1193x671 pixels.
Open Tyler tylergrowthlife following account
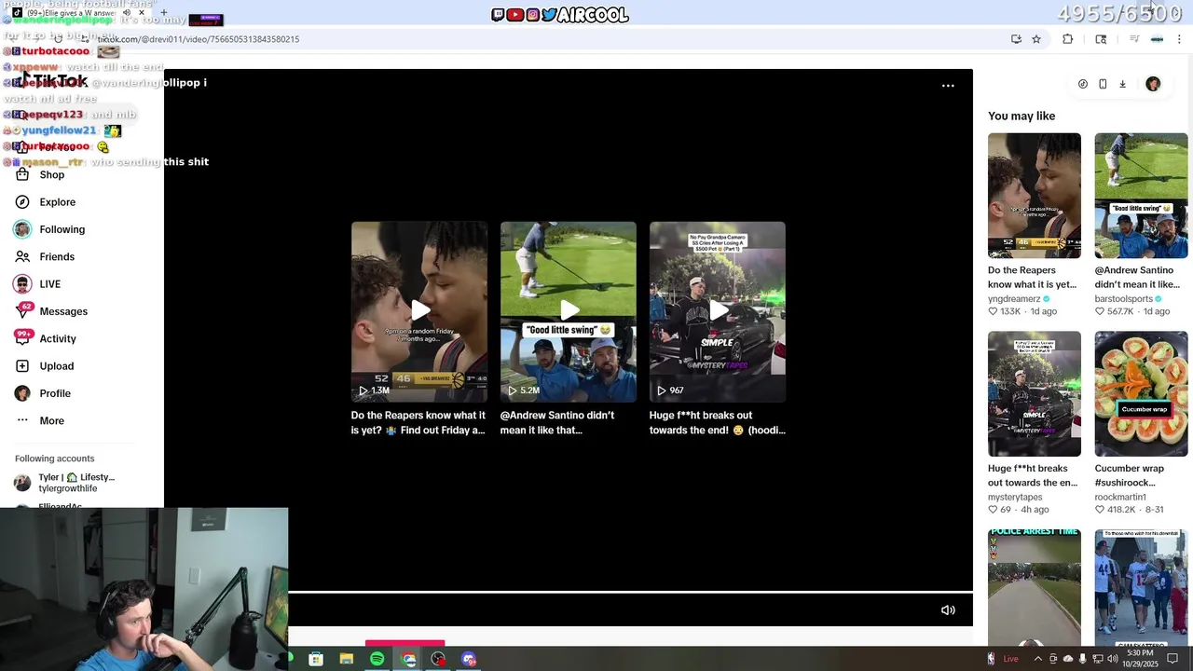pos(64,483)
